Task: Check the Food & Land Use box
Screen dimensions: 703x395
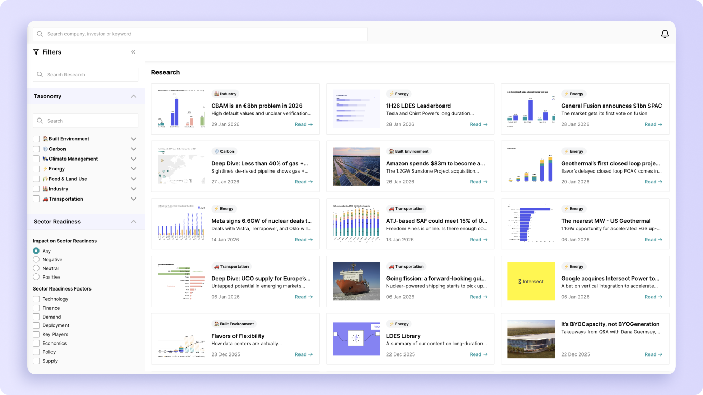Action: (36, 179)
